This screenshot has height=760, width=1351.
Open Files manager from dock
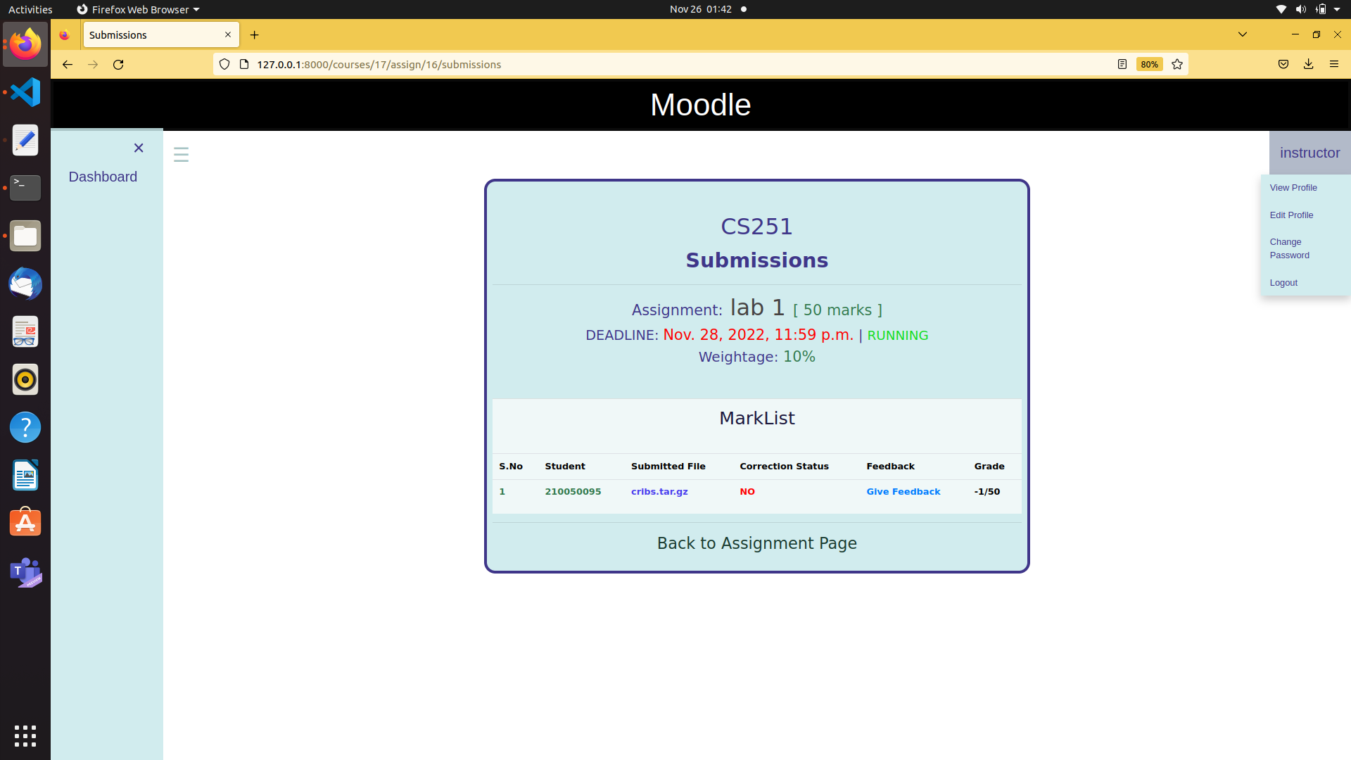pyautogui.click(x=25, y=236)
